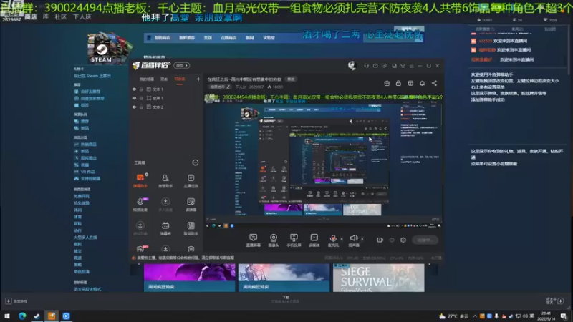
Task: Add a 摄像头 camera source
Action: pos(274,240)
